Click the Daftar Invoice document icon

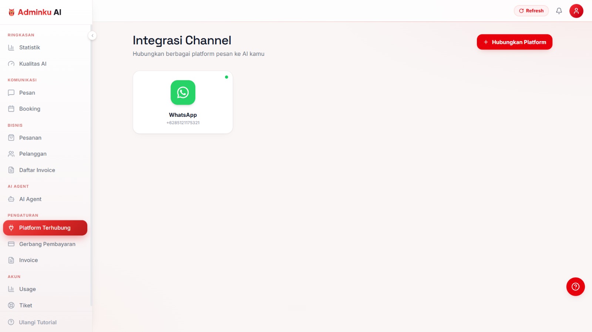[11, 170]
